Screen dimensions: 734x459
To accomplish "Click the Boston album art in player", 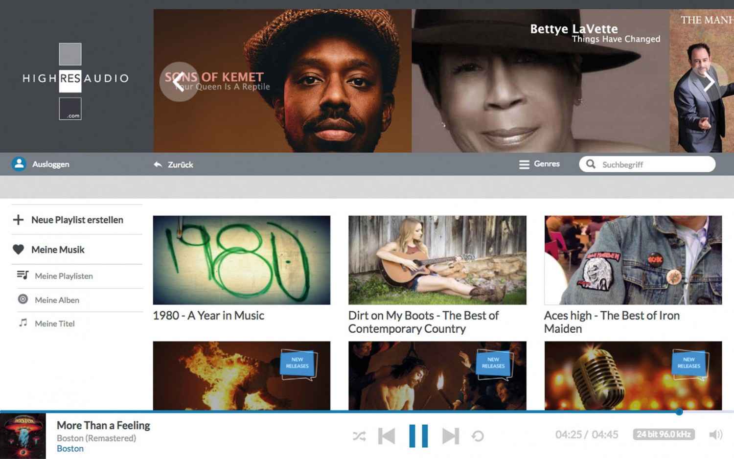I will [x=23, y=436].
